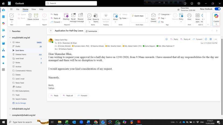Switch to the View tab
This screenshot has height=125, width=223.
33,9
